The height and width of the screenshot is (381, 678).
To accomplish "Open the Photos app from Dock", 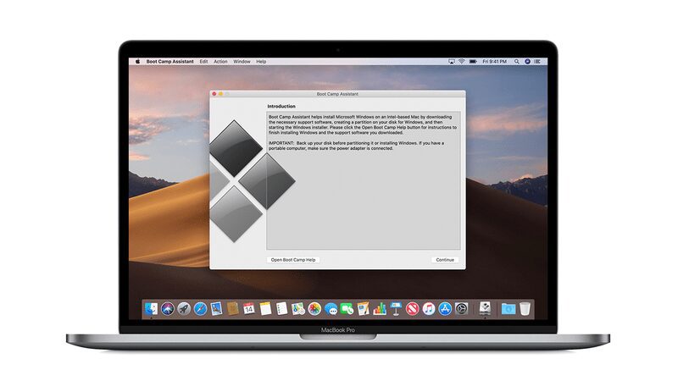I will click(314, 308).
